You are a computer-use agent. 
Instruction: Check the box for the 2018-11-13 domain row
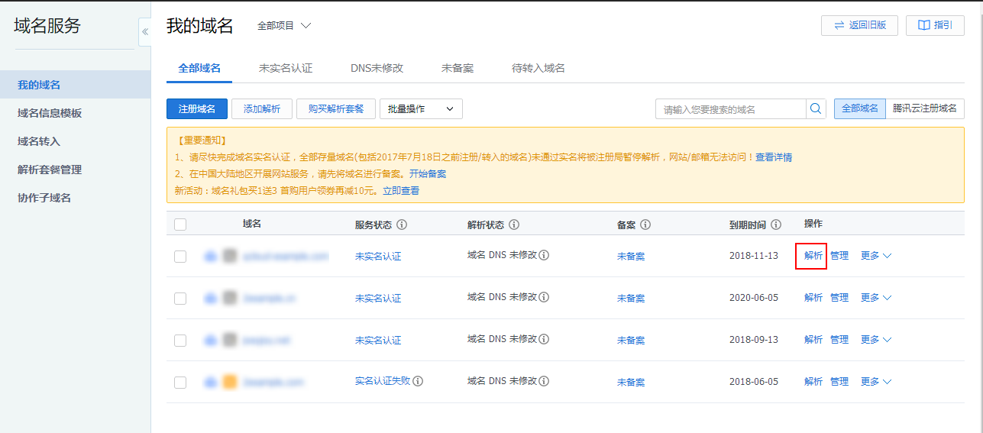pos(180,257)
